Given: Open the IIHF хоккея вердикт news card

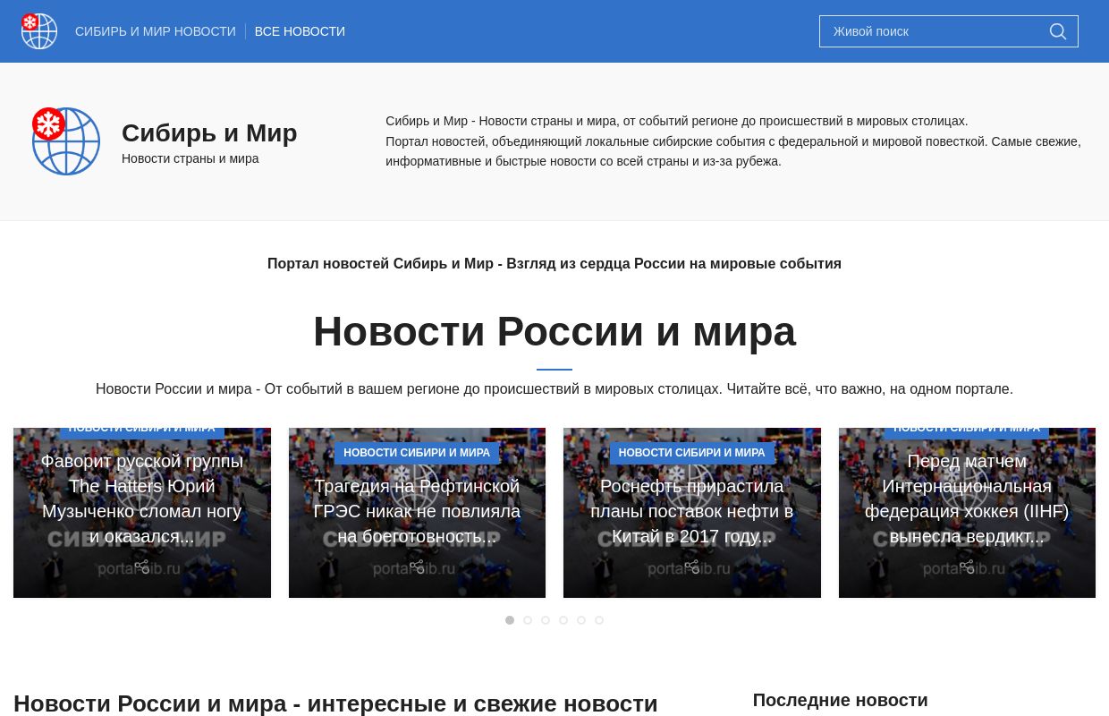Looking at the screenshot, I should (967, 499).
